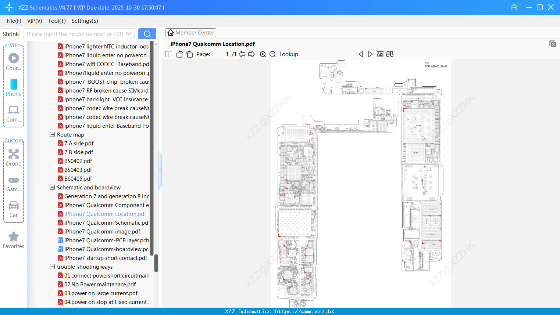
Task: Open the VIP(V) menu
Action: [x=35, y=21]
